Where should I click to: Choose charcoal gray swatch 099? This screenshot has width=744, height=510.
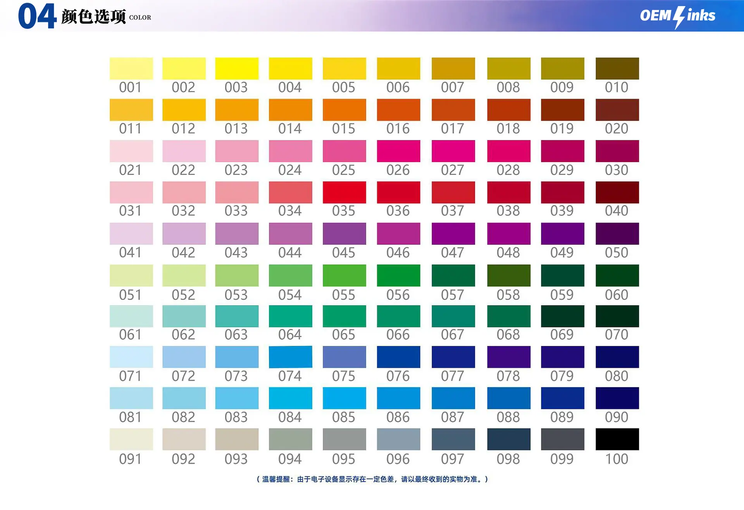tap(562, 439)
